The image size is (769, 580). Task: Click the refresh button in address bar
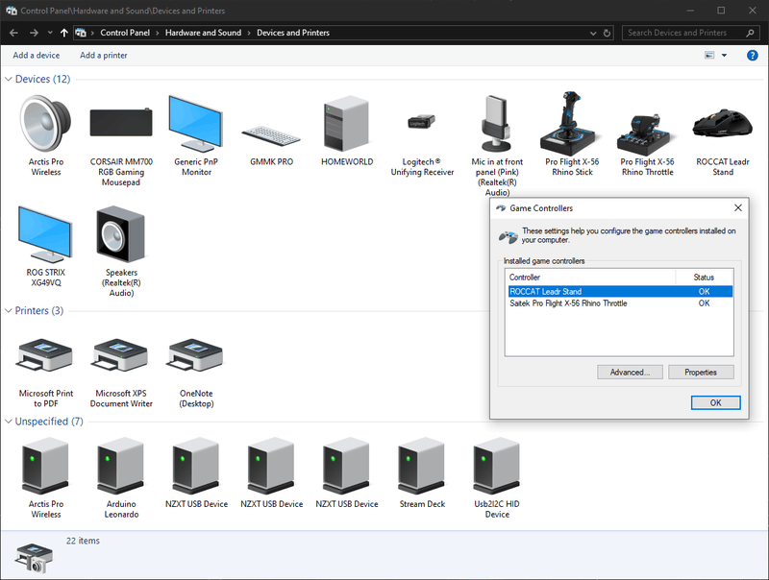pos(607,33)
